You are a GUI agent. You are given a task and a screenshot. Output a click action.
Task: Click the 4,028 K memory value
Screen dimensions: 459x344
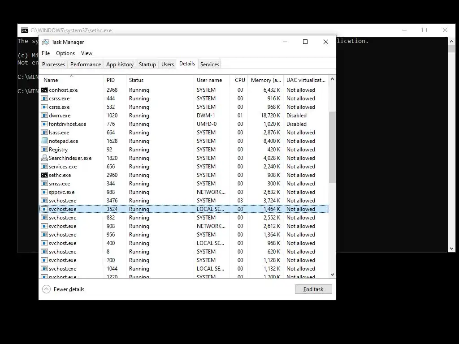coord(272,158)
